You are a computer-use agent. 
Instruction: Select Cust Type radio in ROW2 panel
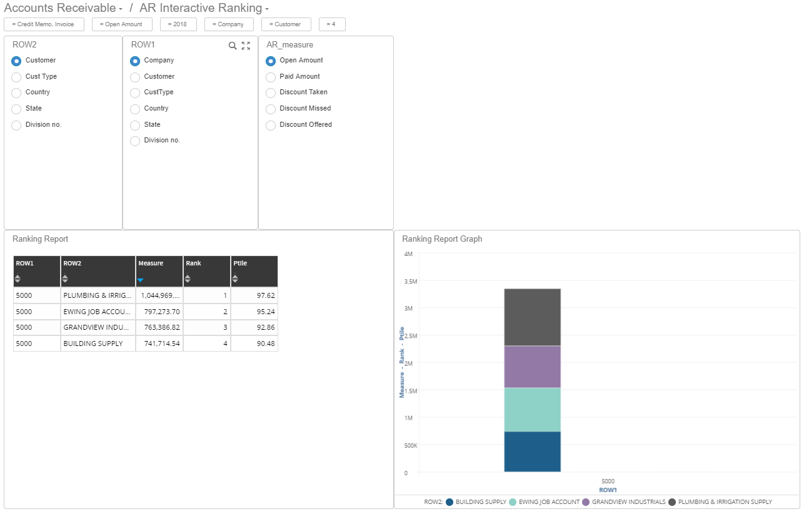(16, 77)
